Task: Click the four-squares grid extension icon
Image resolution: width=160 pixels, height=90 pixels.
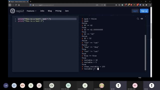Action: click(x=143, y=5)
